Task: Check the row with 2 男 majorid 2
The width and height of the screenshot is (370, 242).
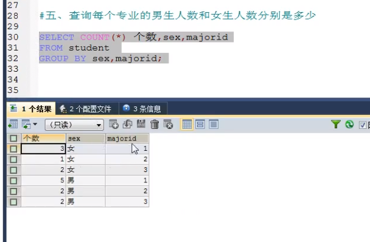Action: click(x=13, y=192)
